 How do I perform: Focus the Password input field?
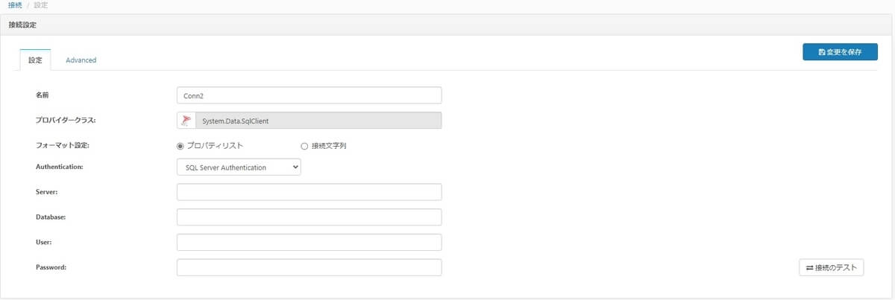309,267
